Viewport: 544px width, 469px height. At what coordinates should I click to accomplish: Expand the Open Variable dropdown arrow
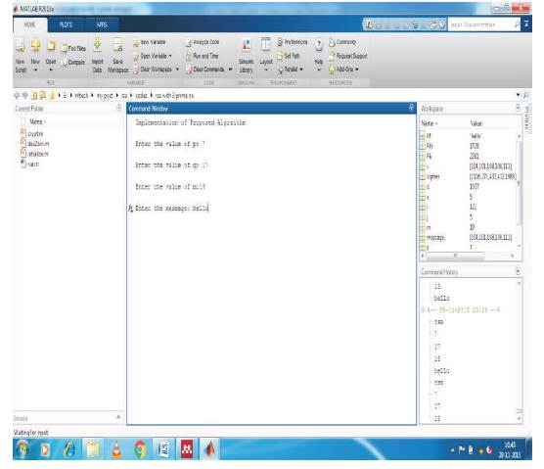tap(170, 56)
